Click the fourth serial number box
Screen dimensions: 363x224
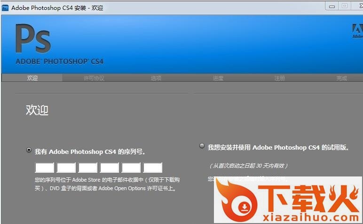point(109,168)
